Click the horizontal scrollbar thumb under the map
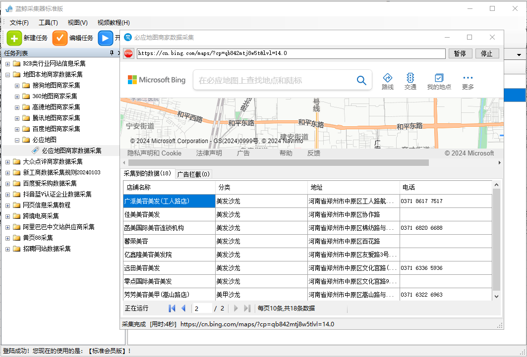527x357 pixels. [x=278, y=163]
